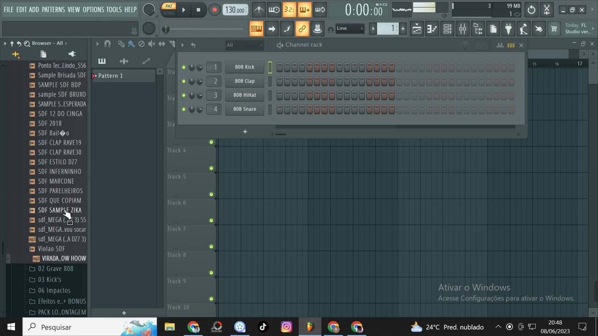Click the first step of 808 Kick
This screenshot has height=336, width=598.
pyautogui.click(x=279, y=68)
